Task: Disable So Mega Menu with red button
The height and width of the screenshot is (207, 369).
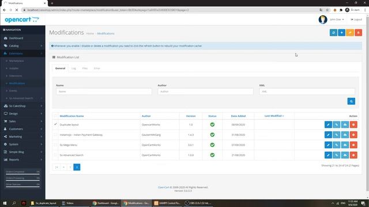Action: pos(353,145)
